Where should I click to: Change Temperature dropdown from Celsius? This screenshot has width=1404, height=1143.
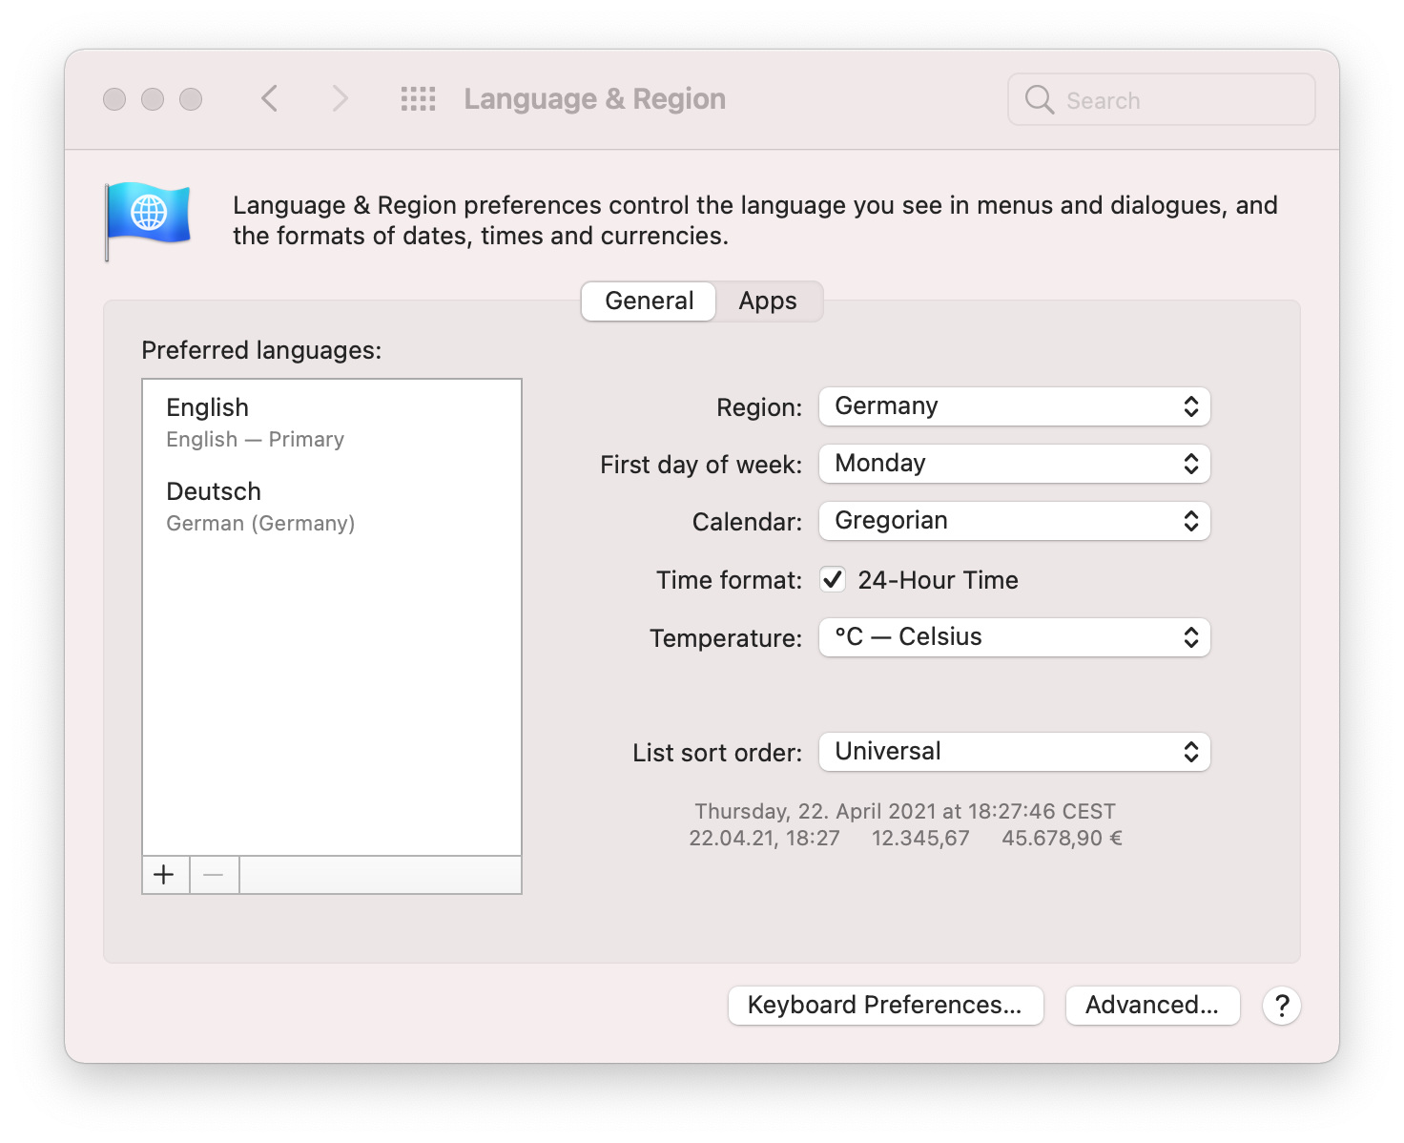(x=1014, y=637)
